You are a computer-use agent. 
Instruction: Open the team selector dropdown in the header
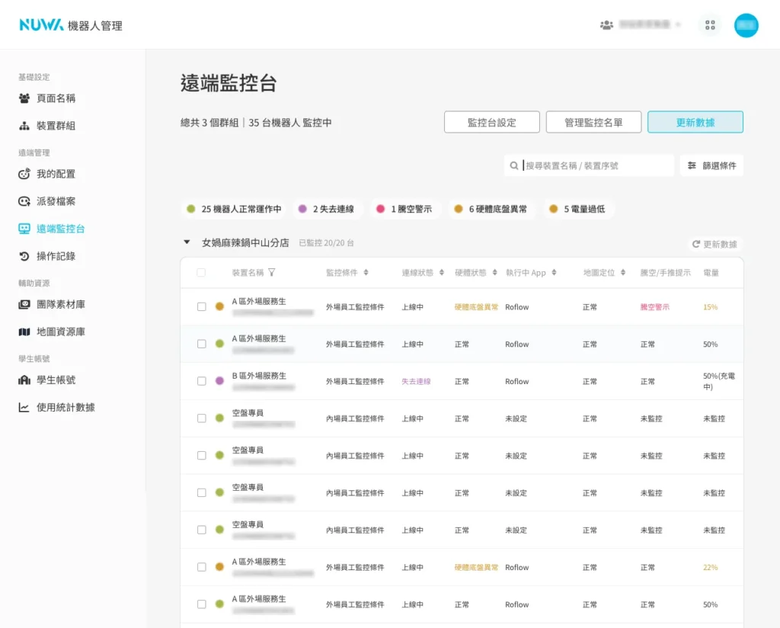640,25
